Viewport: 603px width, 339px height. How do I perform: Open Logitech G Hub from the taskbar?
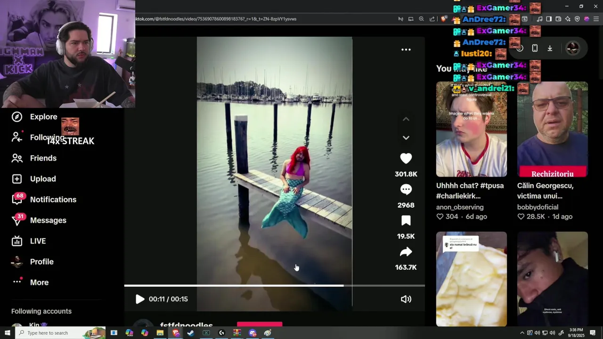(221, 333)
